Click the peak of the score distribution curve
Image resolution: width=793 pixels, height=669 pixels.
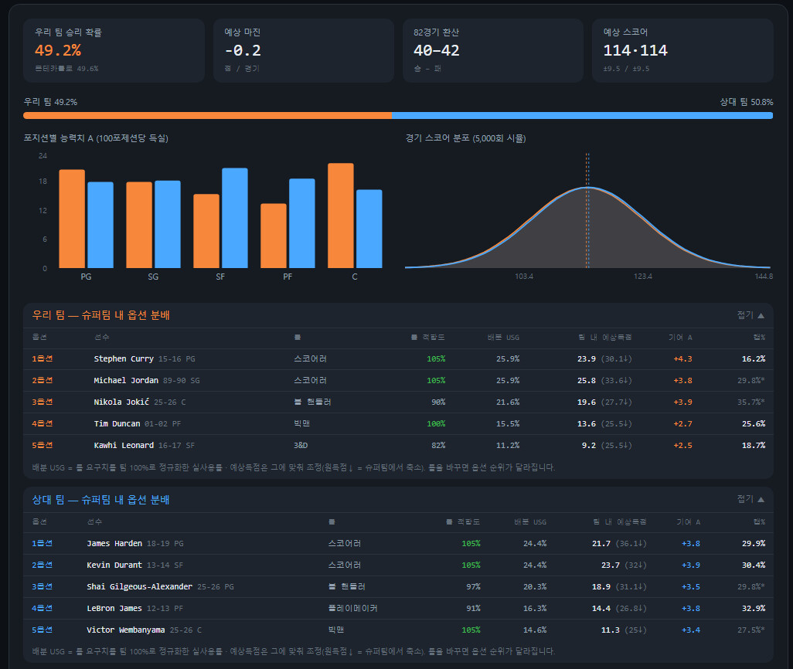pos(587,188)
